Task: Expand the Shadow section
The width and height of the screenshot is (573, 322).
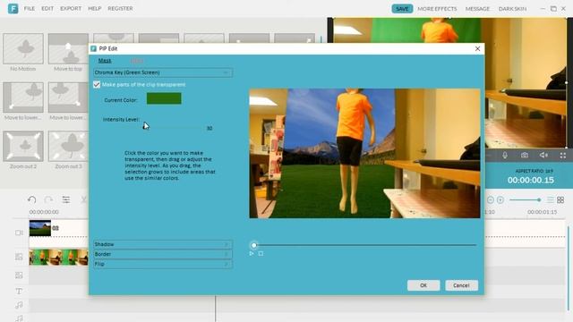Action: (x=163, y=244)
